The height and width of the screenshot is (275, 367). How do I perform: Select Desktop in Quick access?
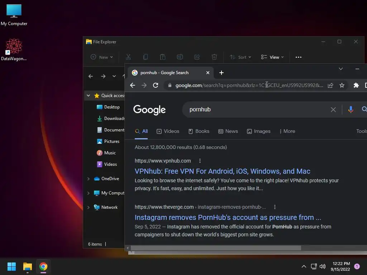coord(108,107)
